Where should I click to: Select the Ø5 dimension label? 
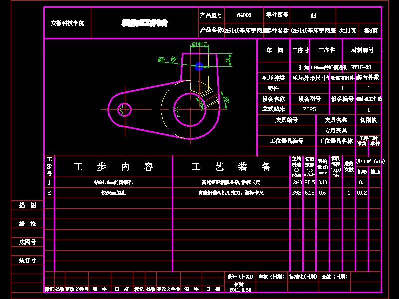(161, 59)
